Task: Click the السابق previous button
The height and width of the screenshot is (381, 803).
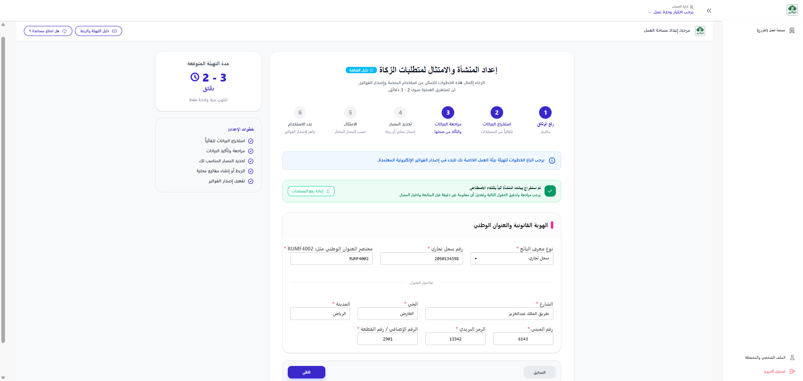Action: coord(540,372)
